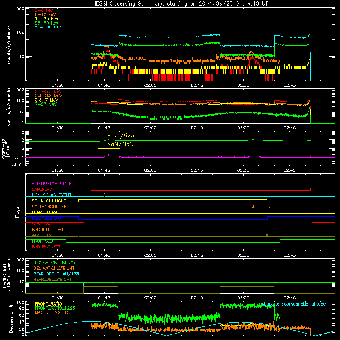The width and height of the screenshot is (340, 340).
Task: Select the FLARE_FLAG label
Action: pyautogui.click(x=44, y=212)
